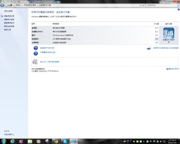Click the Windows Aero 的桌面效能 description
The height and width of the screenshot is (144, 180).
tap(63, 35)
